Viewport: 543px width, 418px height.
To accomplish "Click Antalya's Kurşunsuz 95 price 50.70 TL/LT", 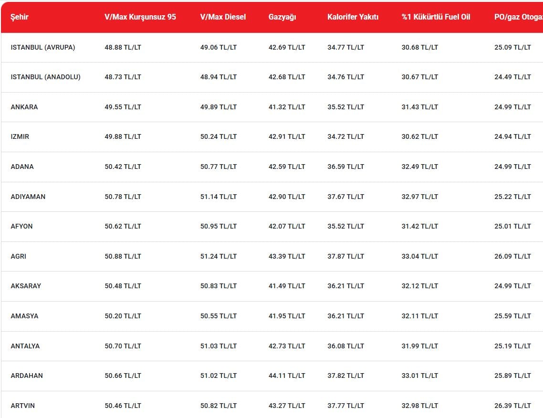I will tap(123, 346).
